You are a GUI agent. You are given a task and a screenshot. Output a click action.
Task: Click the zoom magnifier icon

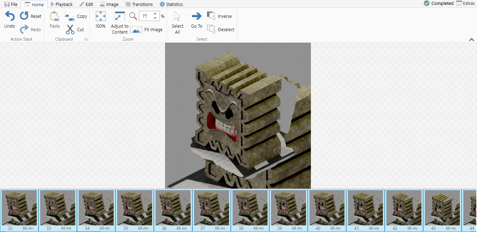point(133,16)
